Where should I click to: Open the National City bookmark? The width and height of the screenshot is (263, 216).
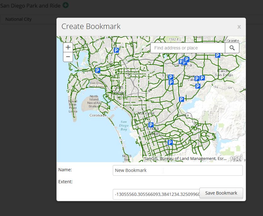19,19
